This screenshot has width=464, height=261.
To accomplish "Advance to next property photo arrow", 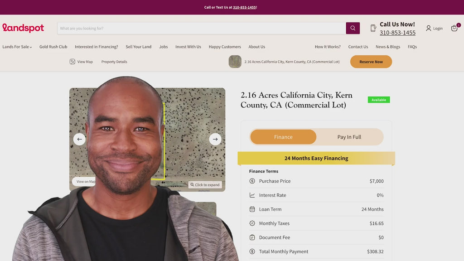I will 215,139.
